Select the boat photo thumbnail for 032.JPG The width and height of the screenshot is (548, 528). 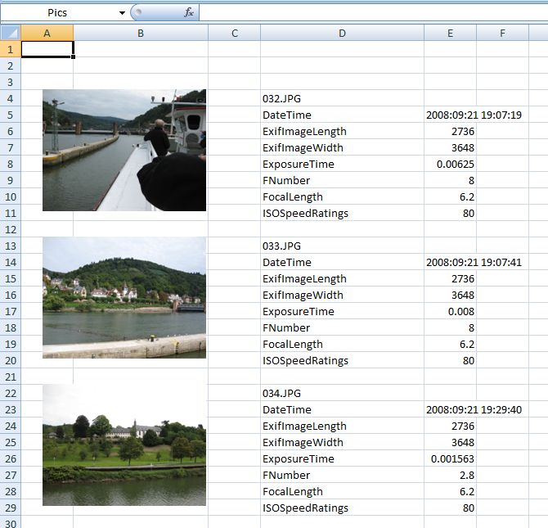point(124,150)
